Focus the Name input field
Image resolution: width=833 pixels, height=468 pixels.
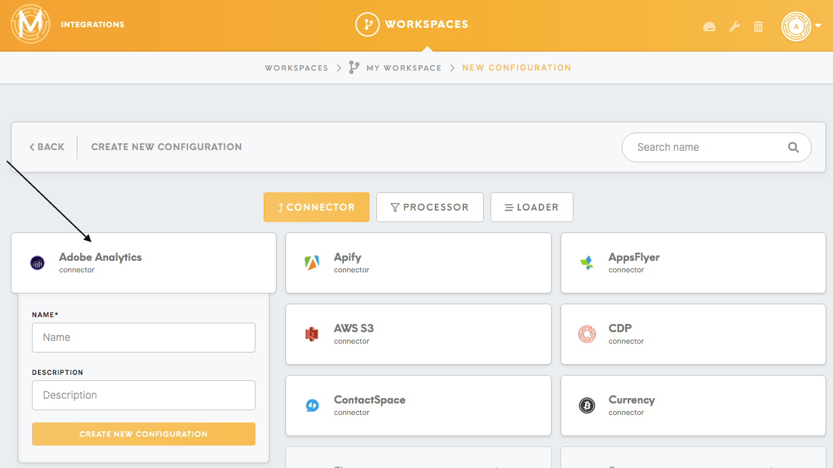coord(143,338)
